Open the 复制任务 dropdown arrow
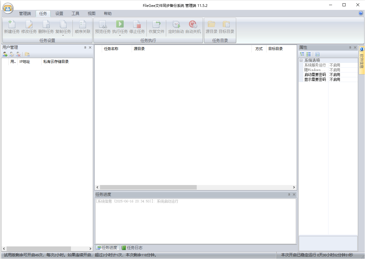Viewport: 365px width, 259px height. tap(63, 35)
